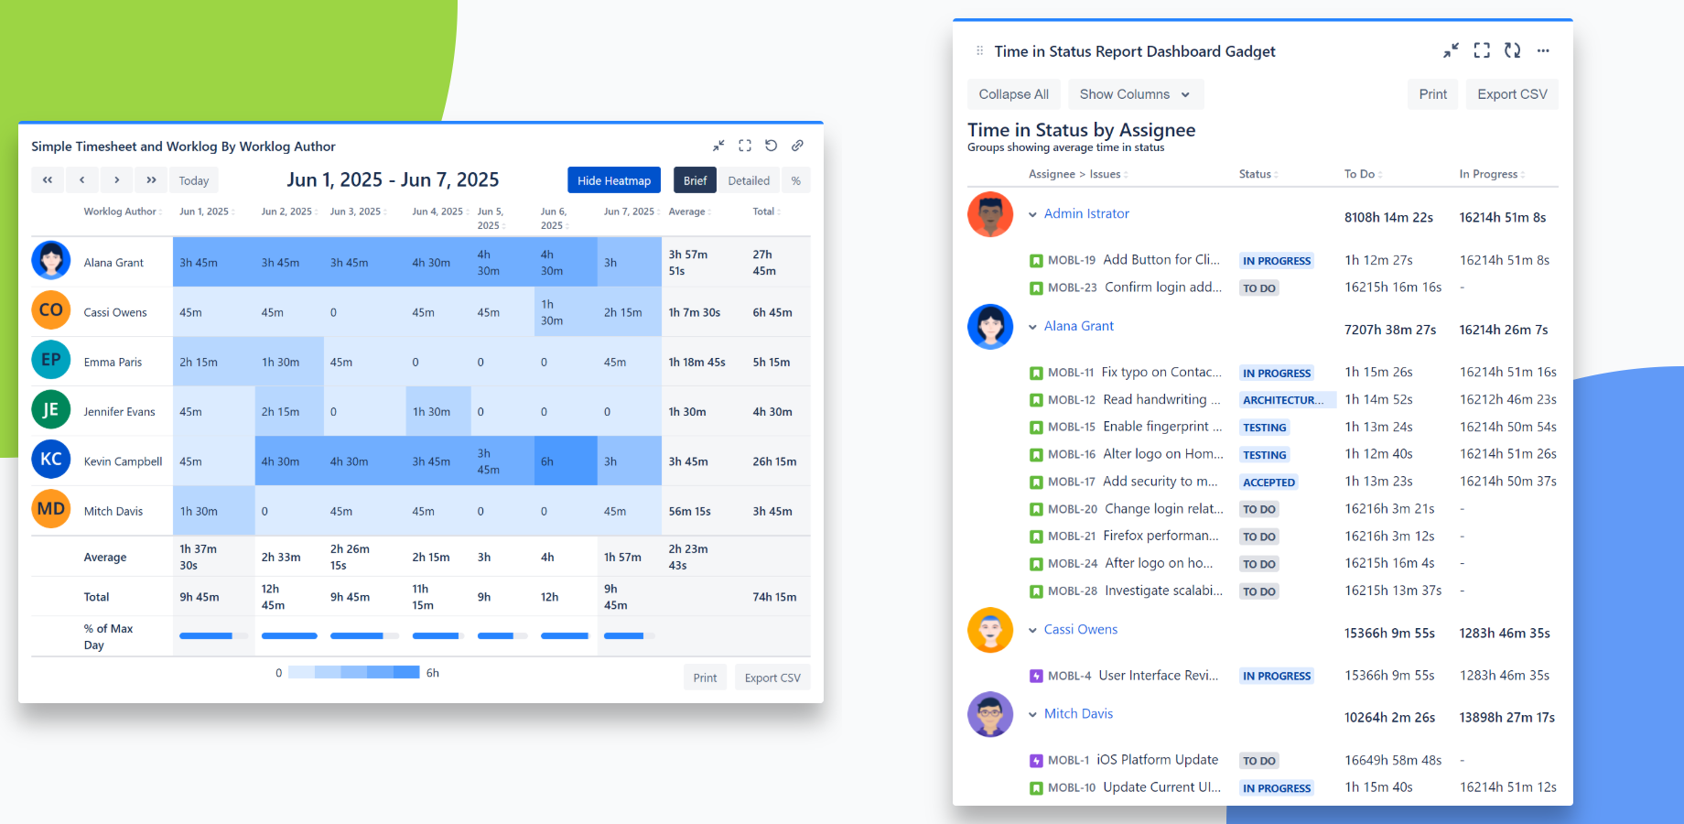Viewport: 1684px width, 824px height.
Task: Open Simple Timesheet gadget in fullscreen
Action: [745, 146]
